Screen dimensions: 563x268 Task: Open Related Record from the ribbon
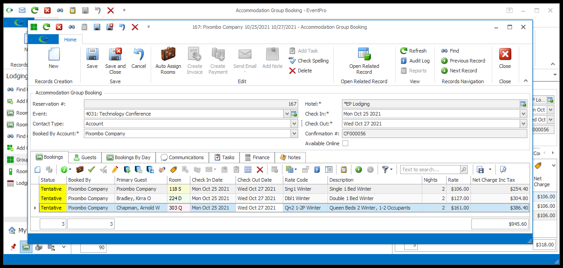[364, 61]
